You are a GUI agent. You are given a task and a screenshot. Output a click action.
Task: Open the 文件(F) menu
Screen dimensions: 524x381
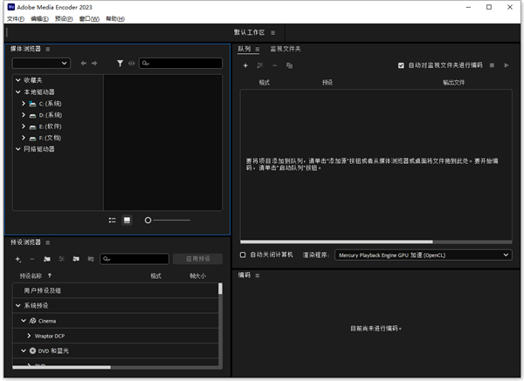pos(15,18)
